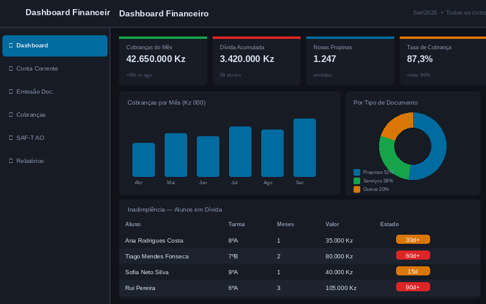Click the Ago bar in chart
The image size is (486, 304).
tap(272, 153)
